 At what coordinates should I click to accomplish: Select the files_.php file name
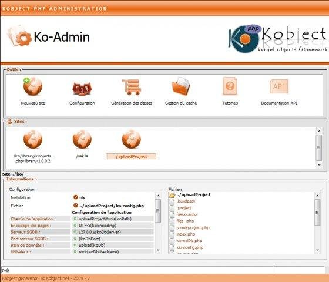point(185,221)
